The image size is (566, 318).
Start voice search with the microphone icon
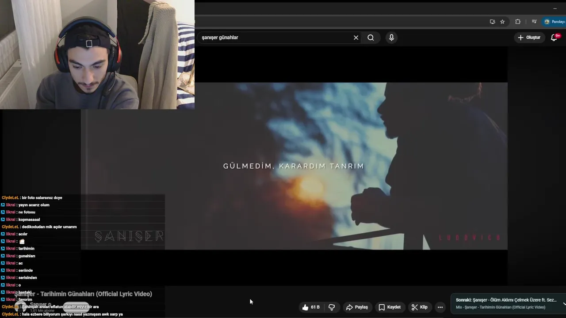pos(391,38)
